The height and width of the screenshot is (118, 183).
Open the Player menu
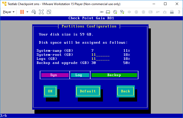pyautogui.click(x=9, y=12)
